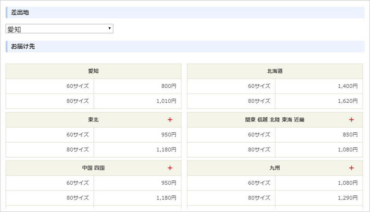Image resolution: width=370 pixels, height=212 pixels.
Task: Select the 1,290円 九州 80サイズ price
Action: point(347,198)
